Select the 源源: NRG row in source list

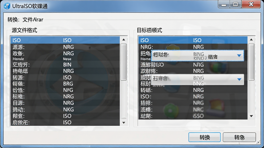(x=65, y=47)
